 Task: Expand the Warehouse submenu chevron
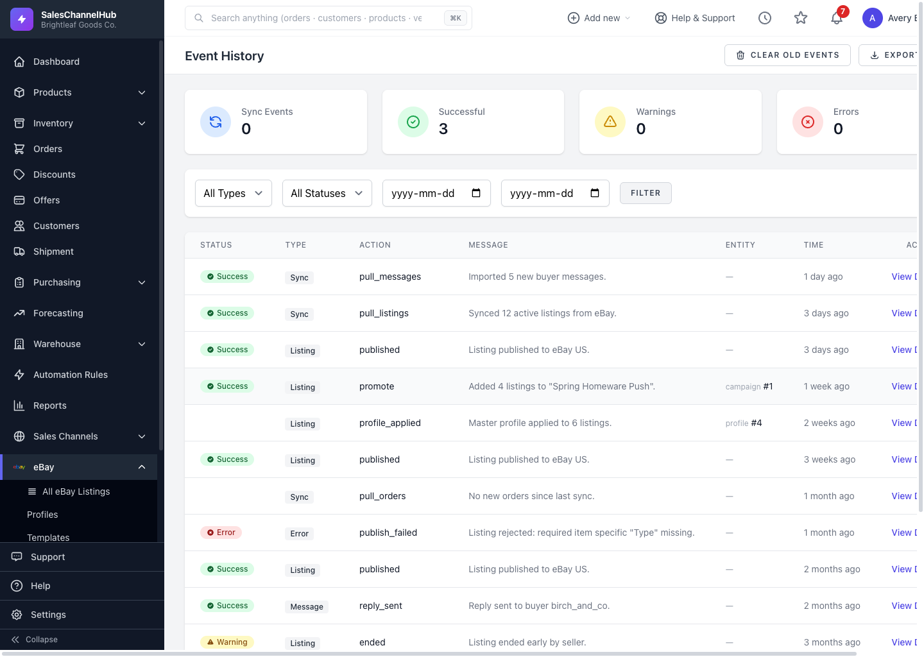pos(142,344)
